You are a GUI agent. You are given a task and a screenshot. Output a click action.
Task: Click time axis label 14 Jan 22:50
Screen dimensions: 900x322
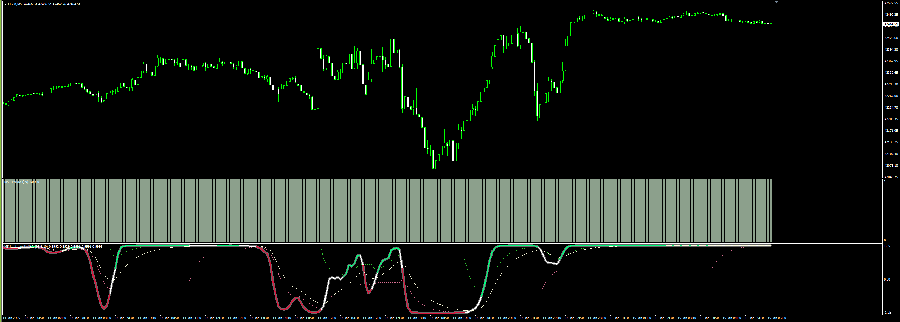pos(574,318)
